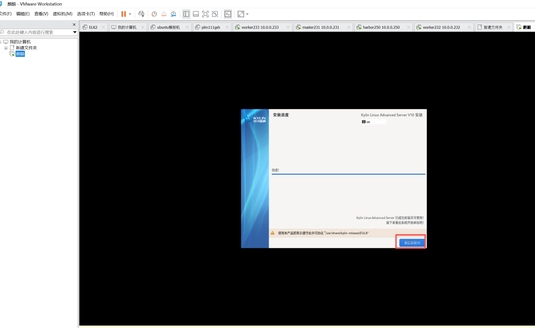The height and width of the screenshot is (328, 535).
Task: Expand the 新建文件夹 tree node
Action: [6, 48]
